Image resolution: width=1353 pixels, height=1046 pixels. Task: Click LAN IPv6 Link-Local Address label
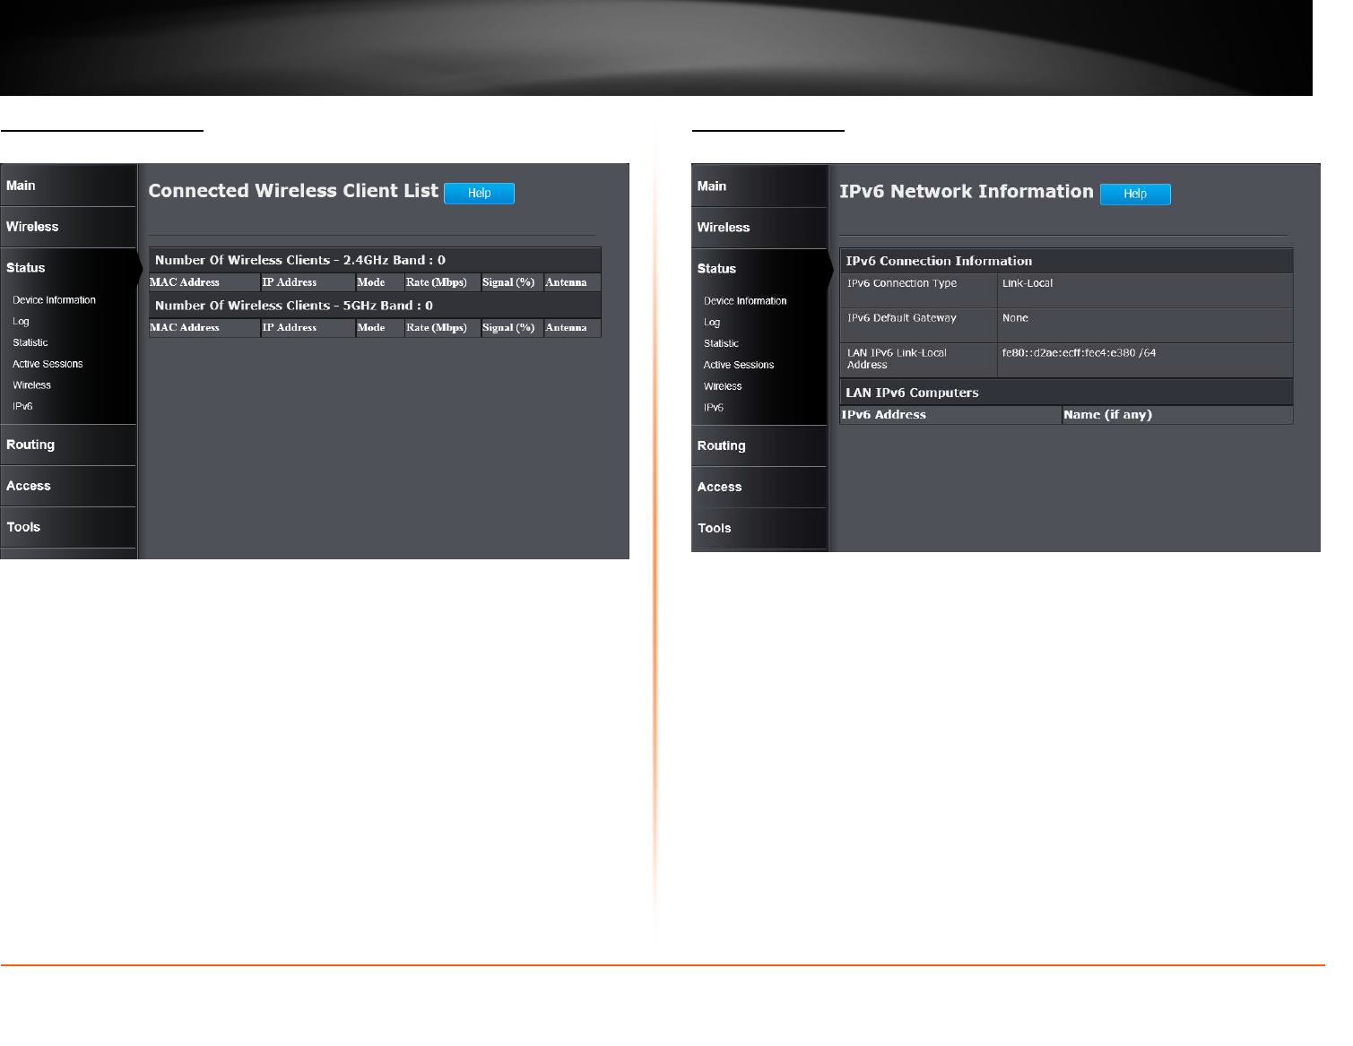[897, 359]
